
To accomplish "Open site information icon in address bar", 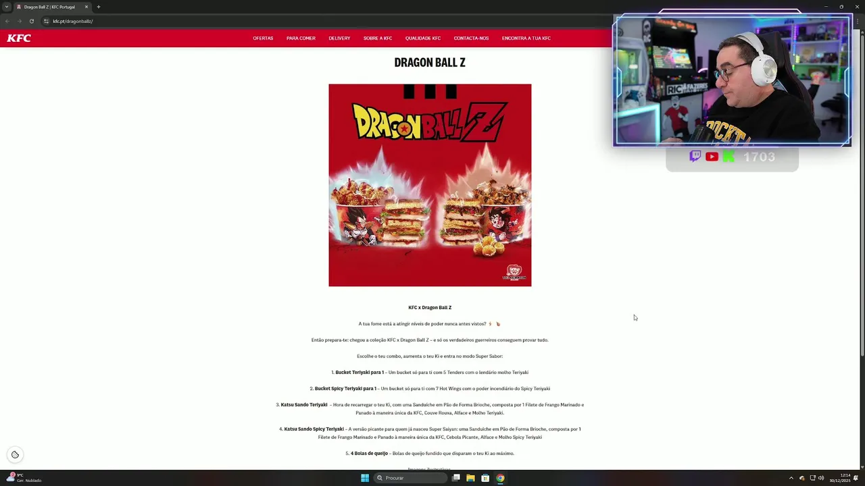I will [x=46, y=21].
